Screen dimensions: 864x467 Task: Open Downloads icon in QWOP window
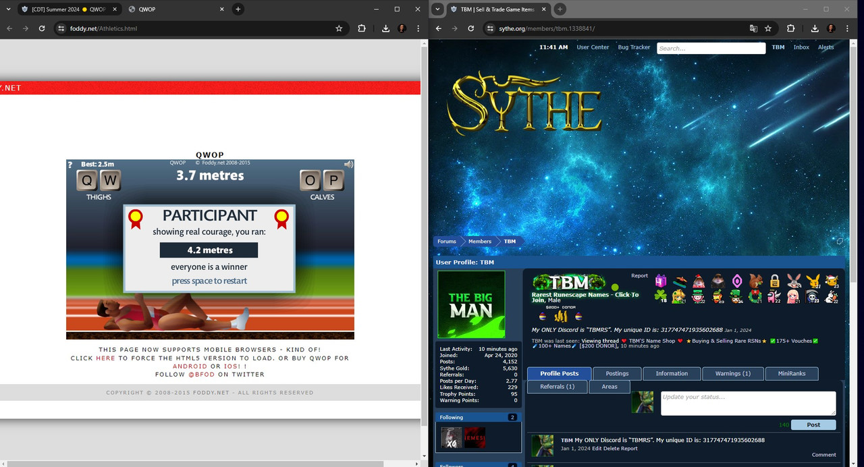(385, 28)
